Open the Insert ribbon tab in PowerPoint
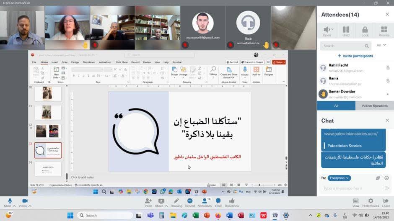 pyautogui.click(x=54, y=62)
